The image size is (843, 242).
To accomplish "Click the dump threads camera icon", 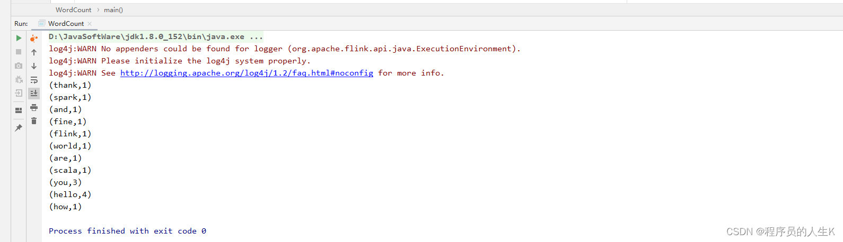I will [19, 66].
